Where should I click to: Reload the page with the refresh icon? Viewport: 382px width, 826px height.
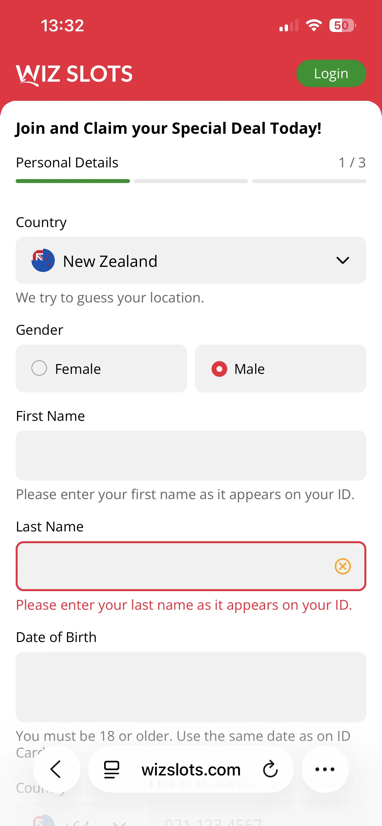[x=270, y=769]
